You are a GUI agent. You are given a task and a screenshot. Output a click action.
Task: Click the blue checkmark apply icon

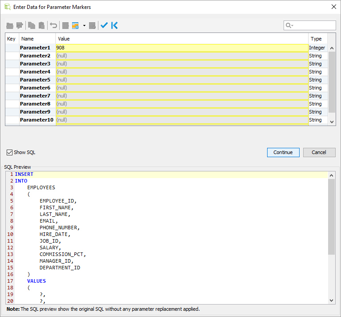click(104, 26)
